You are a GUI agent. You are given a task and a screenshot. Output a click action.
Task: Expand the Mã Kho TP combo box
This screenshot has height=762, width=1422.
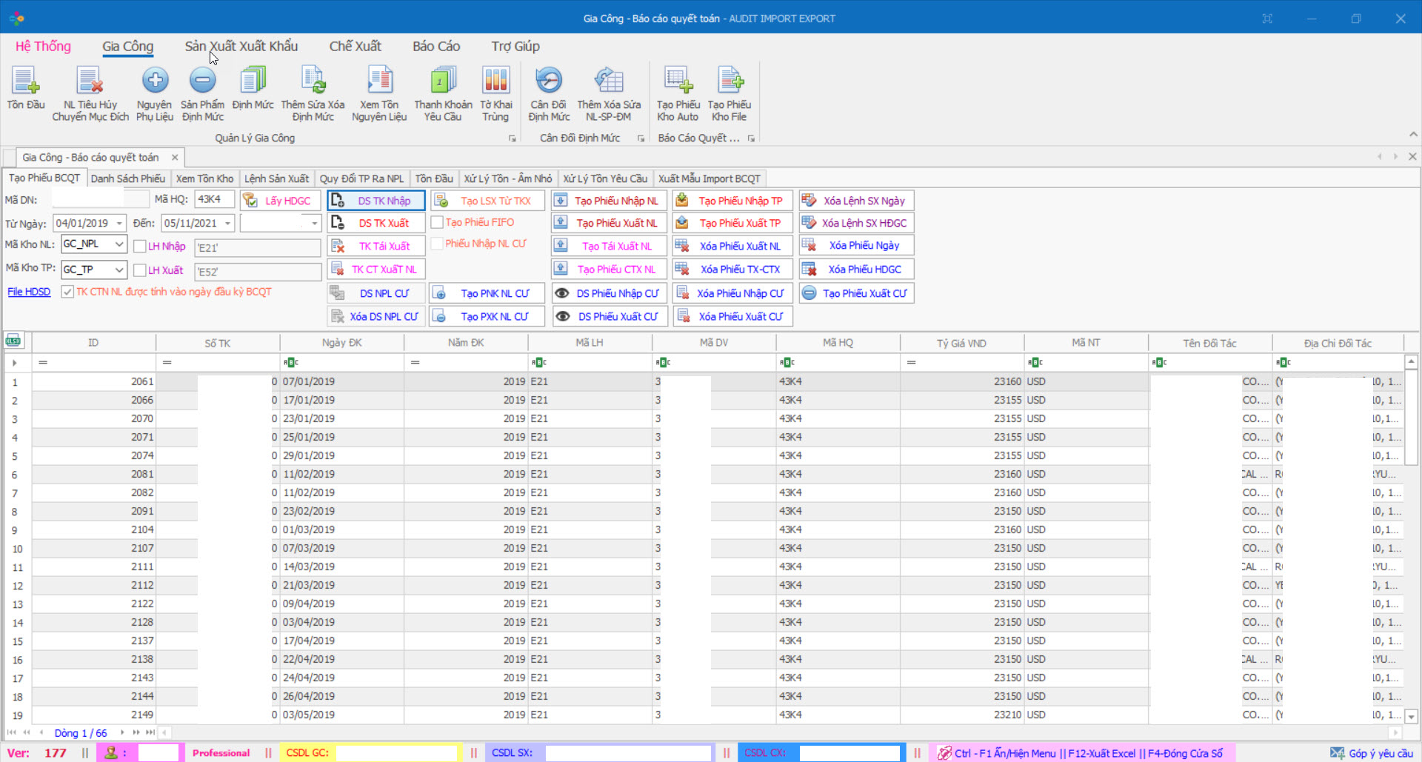tap(118, 270)
